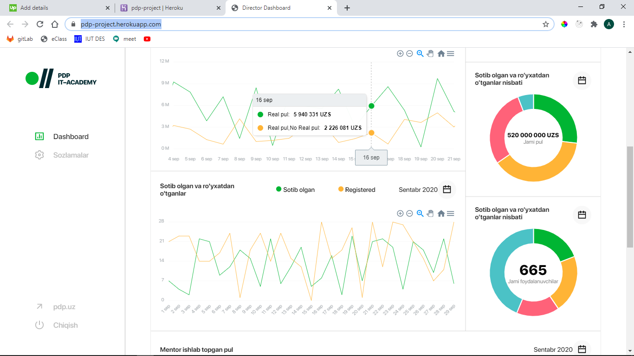This screenshot has height=356, width=634.
Task: Click calendar icon of Jami foydalanuvchilar card
Action: 582,215
